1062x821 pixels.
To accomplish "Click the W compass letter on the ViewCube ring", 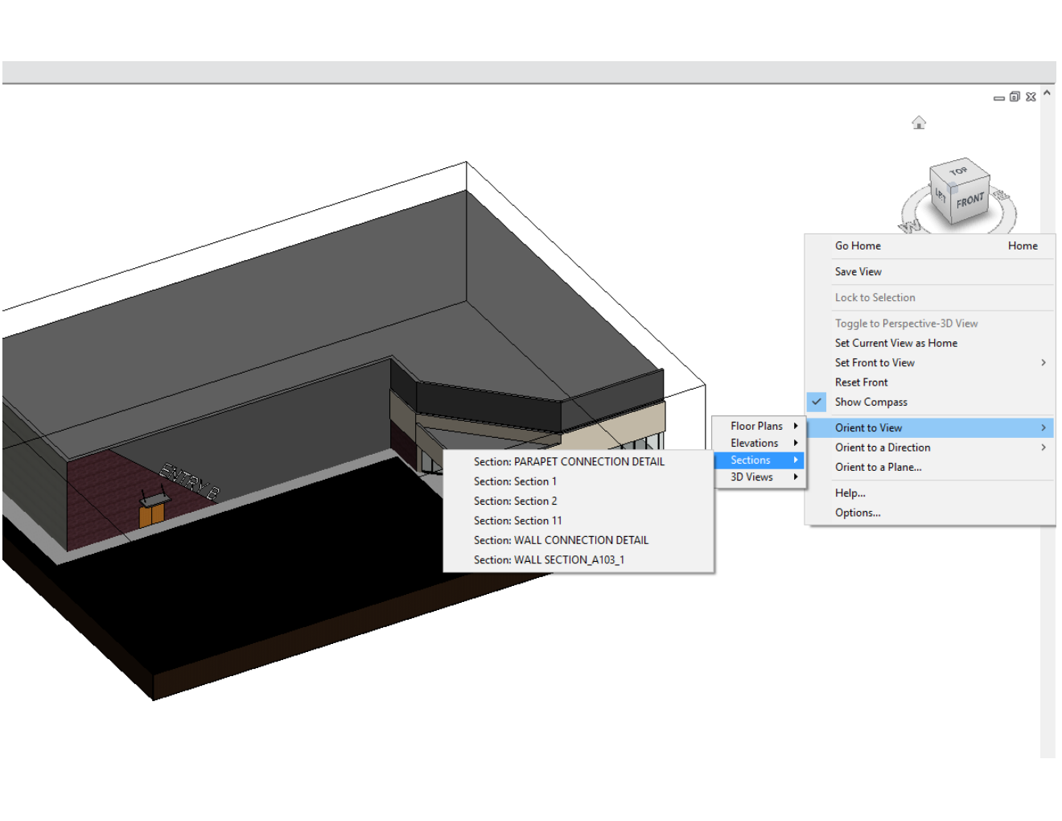I will click(910, 226).
